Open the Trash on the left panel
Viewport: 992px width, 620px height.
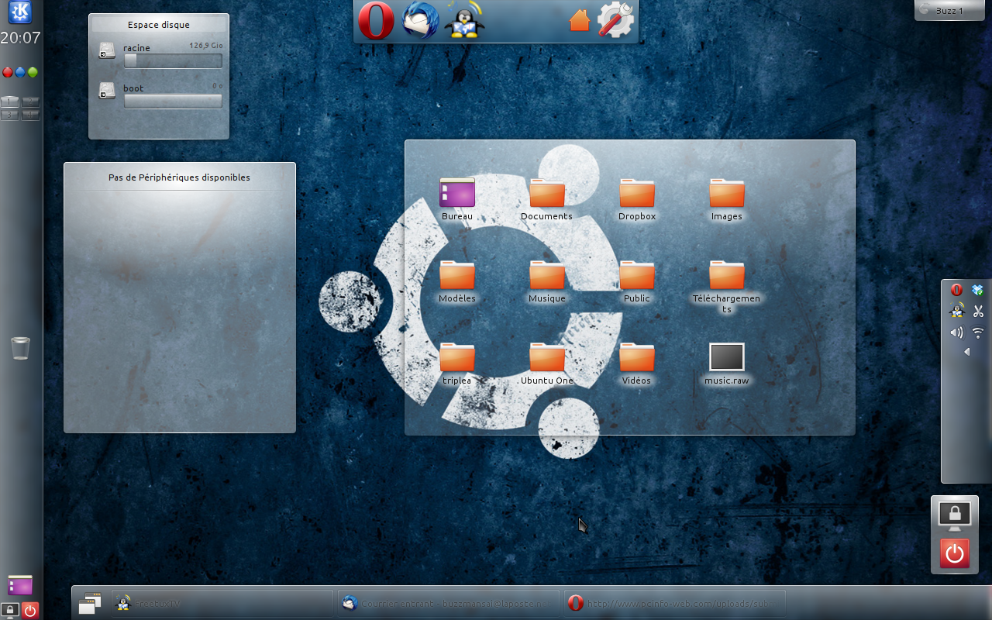tap(21, 348)
